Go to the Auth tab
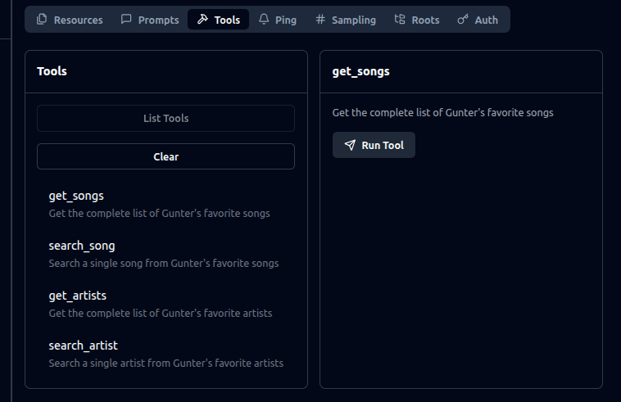This screenshot has width=621, height=402. (486, 20)
